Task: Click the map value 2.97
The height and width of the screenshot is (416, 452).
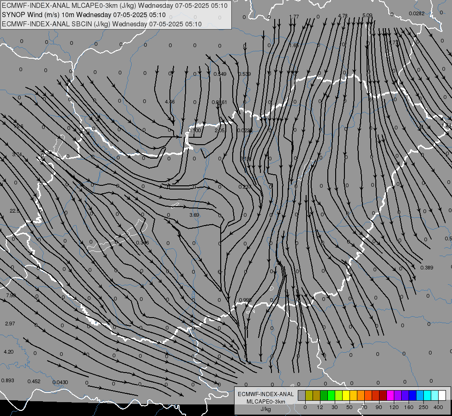Action: (x=10, y=324)
